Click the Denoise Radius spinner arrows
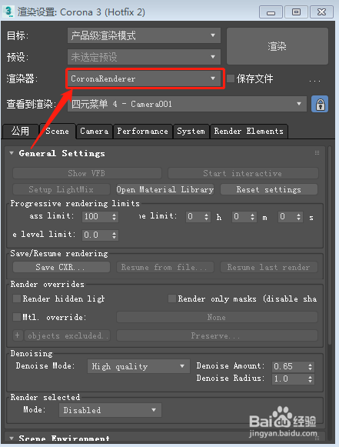This screenshot has height=447, width=339. point(311,379)
